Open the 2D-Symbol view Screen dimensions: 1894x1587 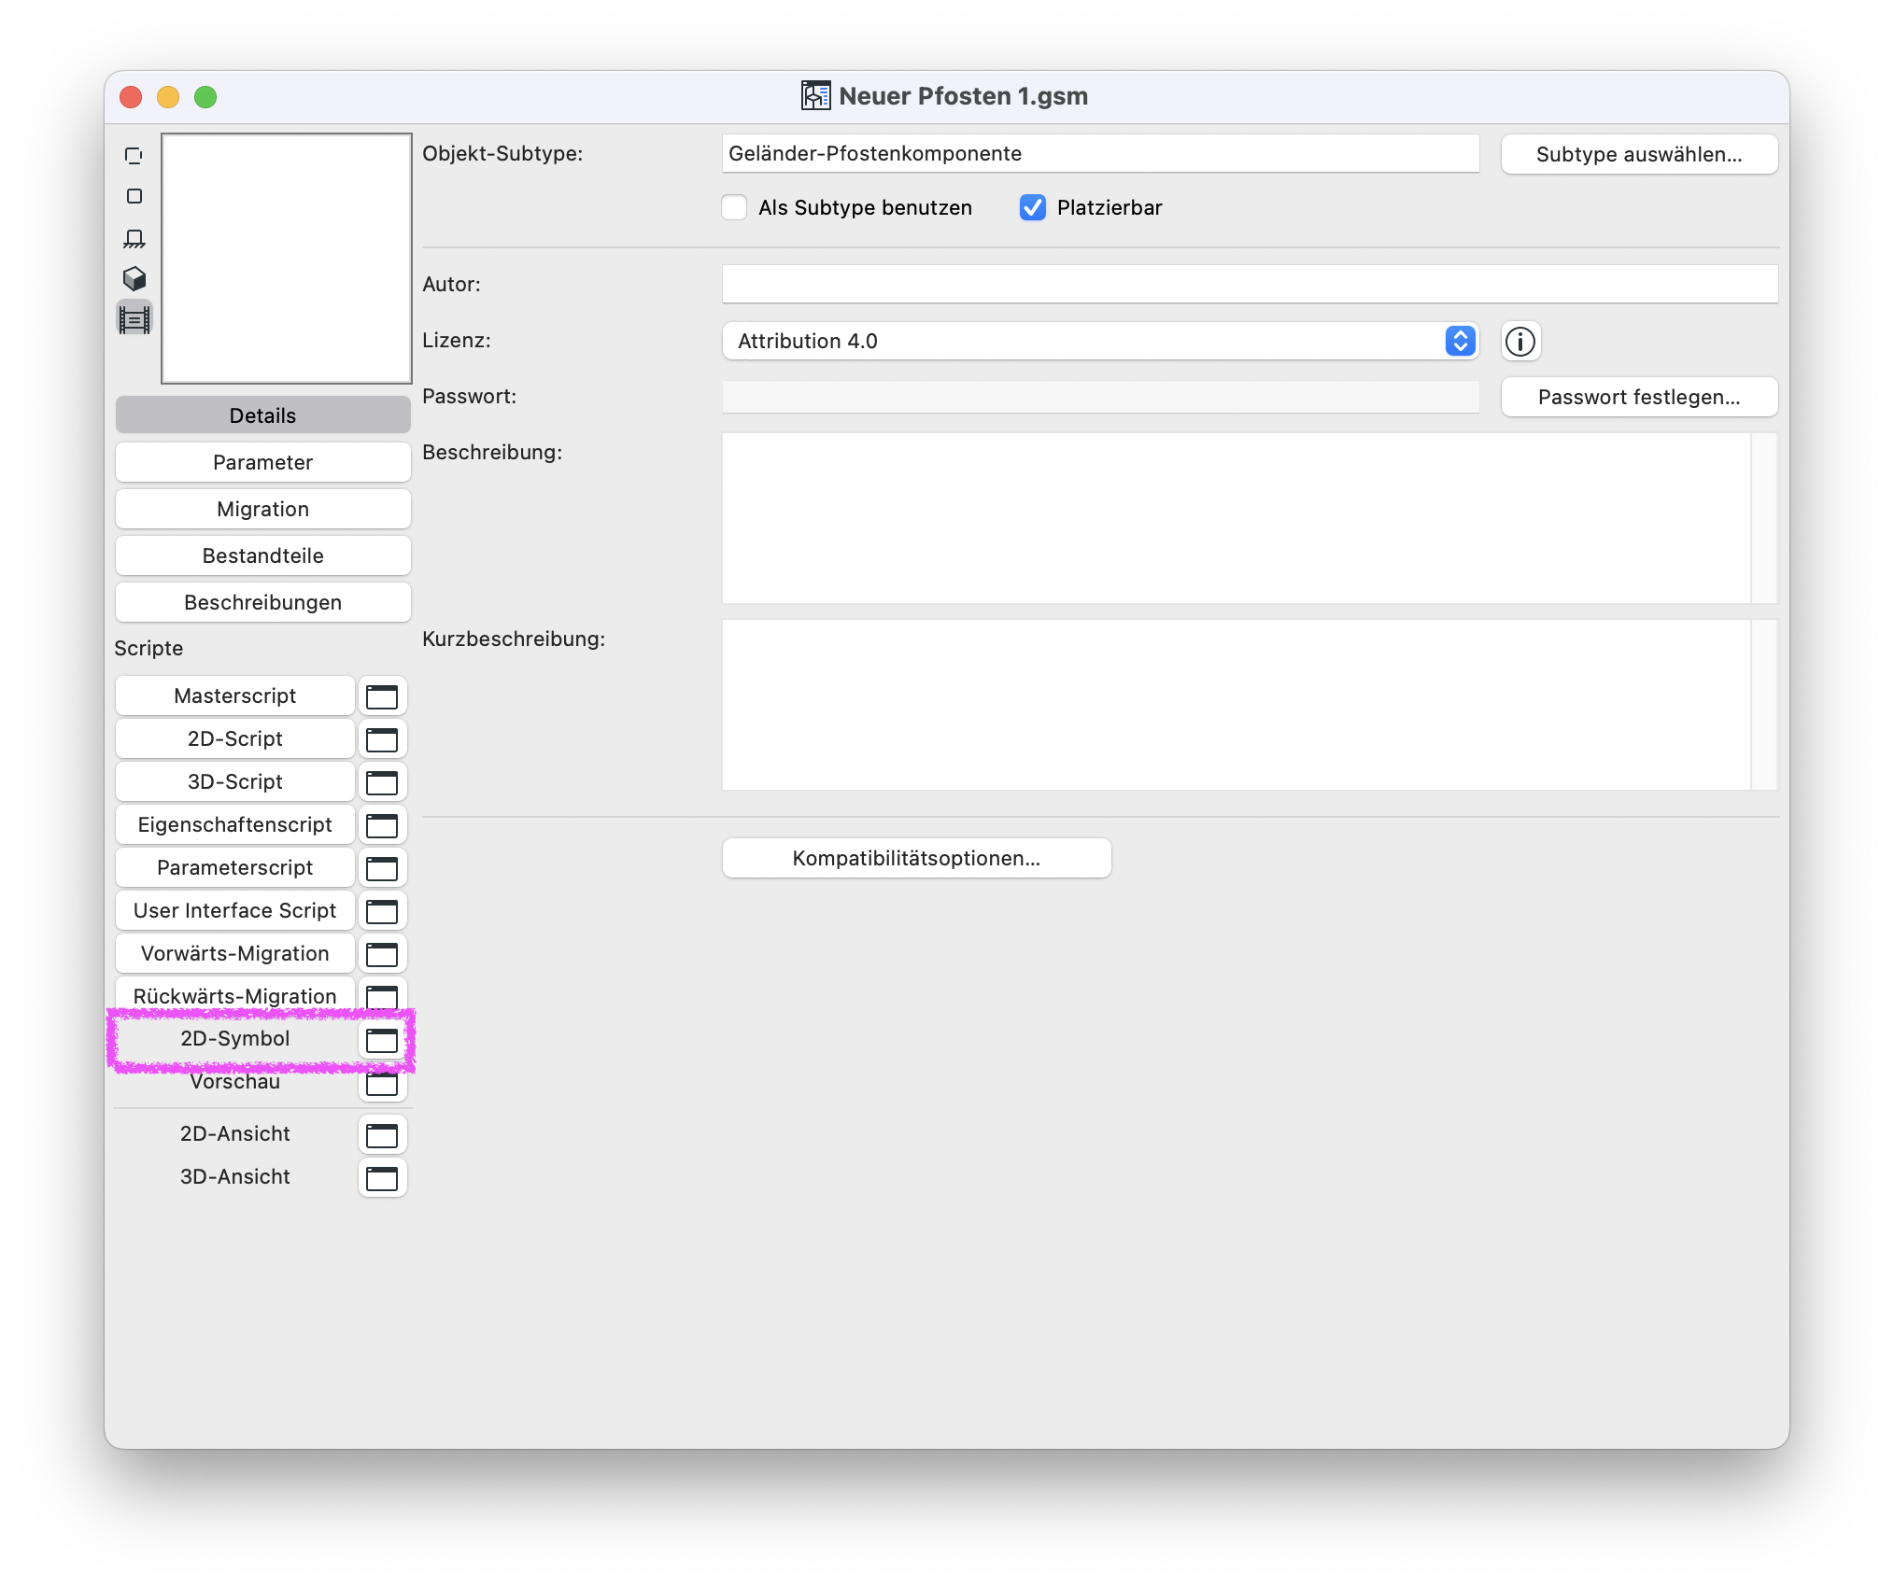point(235,1039)
